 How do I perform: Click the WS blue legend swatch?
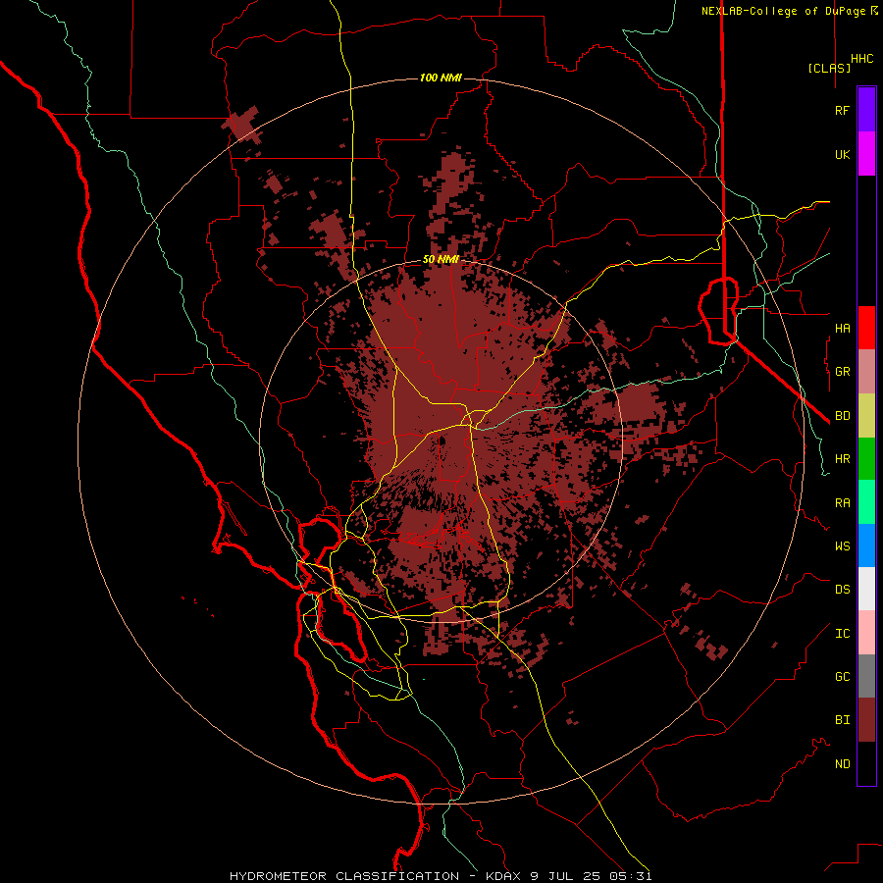pyautogui.click(x=866, y=545)
